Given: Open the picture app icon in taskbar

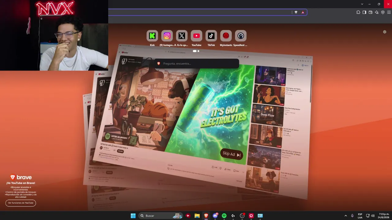Looking at the screenshot, I should [260, 216].
